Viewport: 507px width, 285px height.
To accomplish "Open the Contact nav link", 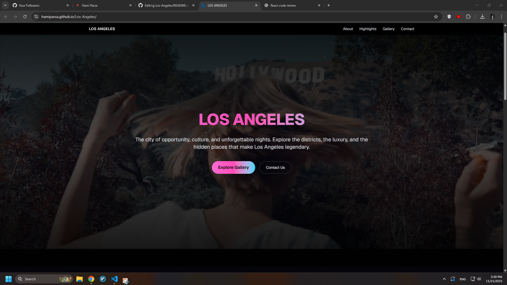I will point(407,29).
